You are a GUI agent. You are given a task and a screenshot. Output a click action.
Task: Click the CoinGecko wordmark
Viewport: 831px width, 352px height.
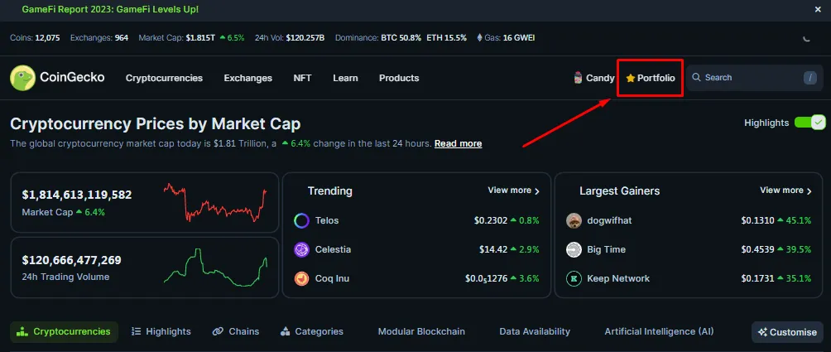pos(72,77)
